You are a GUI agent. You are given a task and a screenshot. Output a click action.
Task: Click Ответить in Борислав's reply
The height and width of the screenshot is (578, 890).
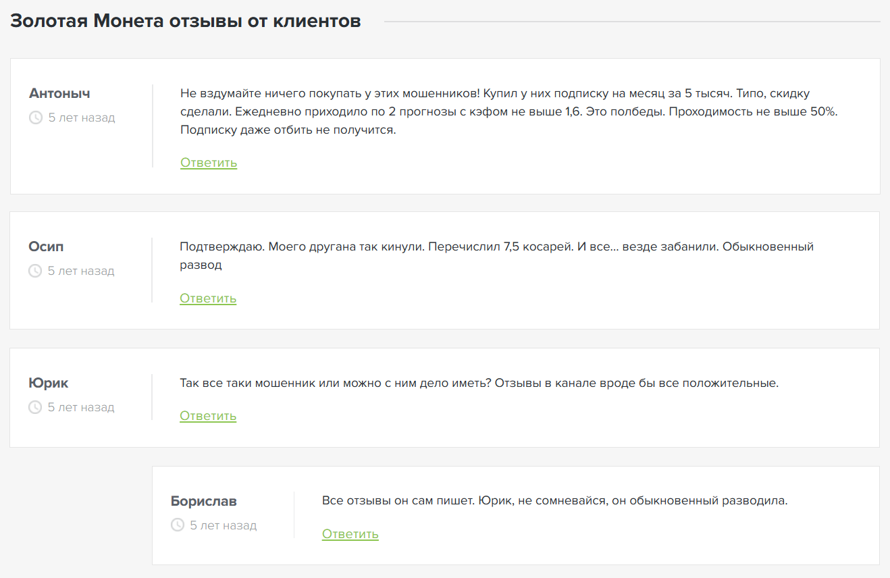point(350,534)
